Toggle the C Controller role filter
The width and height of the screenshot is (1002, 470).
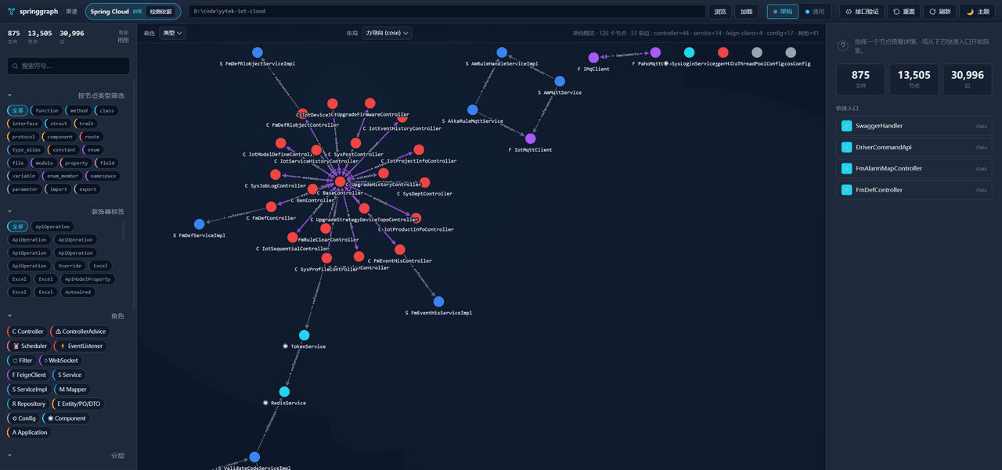coord(28,332)
